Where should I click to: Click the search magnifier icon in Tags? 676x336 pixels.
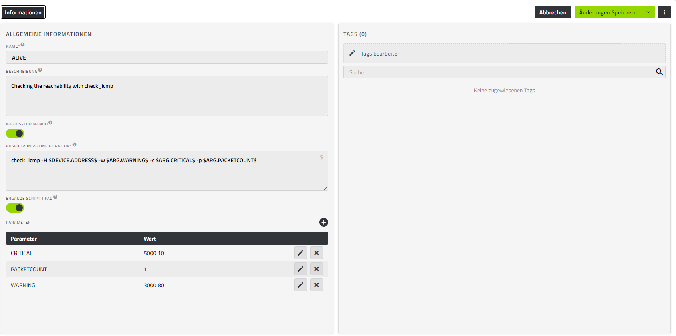pos(659,72)
